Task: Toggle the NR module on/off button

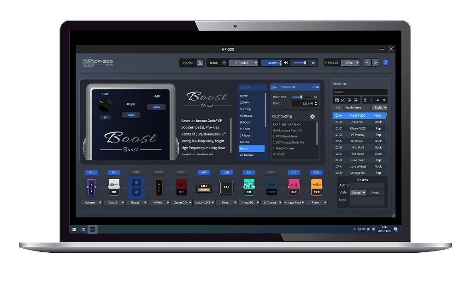Action: click(114, 172)
